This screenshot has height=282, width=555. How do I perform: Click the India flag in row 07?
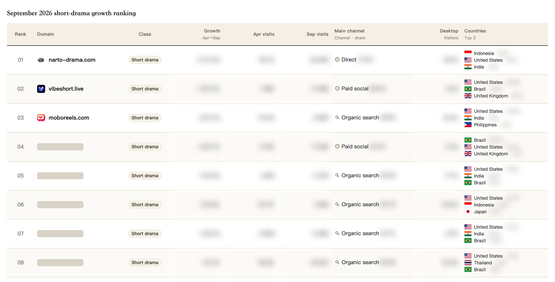click(x=468, y=234)
